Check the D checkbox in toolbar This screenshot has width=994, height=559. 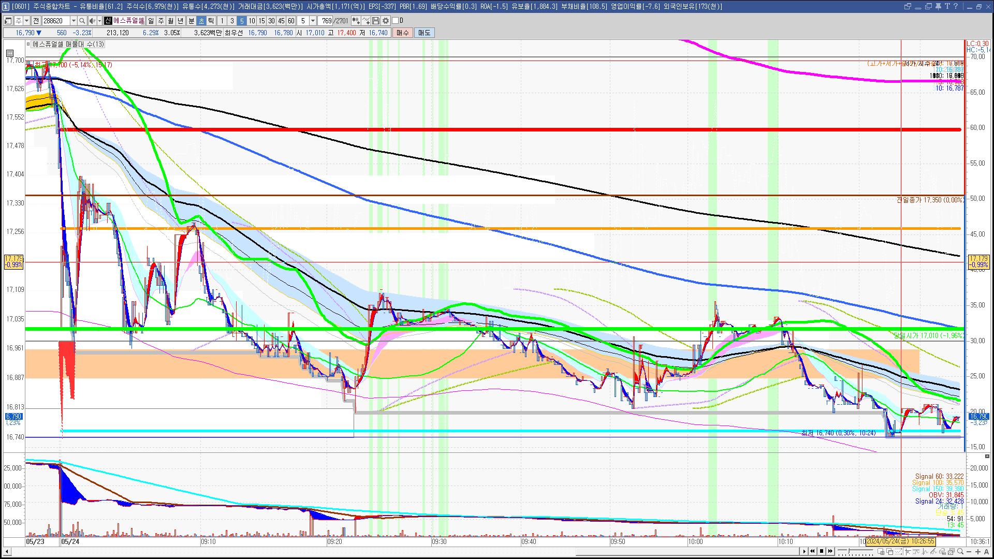[x=396, y=21]
